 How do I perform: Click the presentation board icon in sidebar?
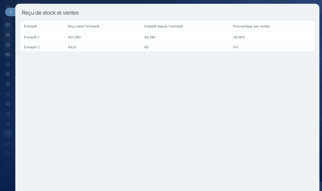coord(8,55)
